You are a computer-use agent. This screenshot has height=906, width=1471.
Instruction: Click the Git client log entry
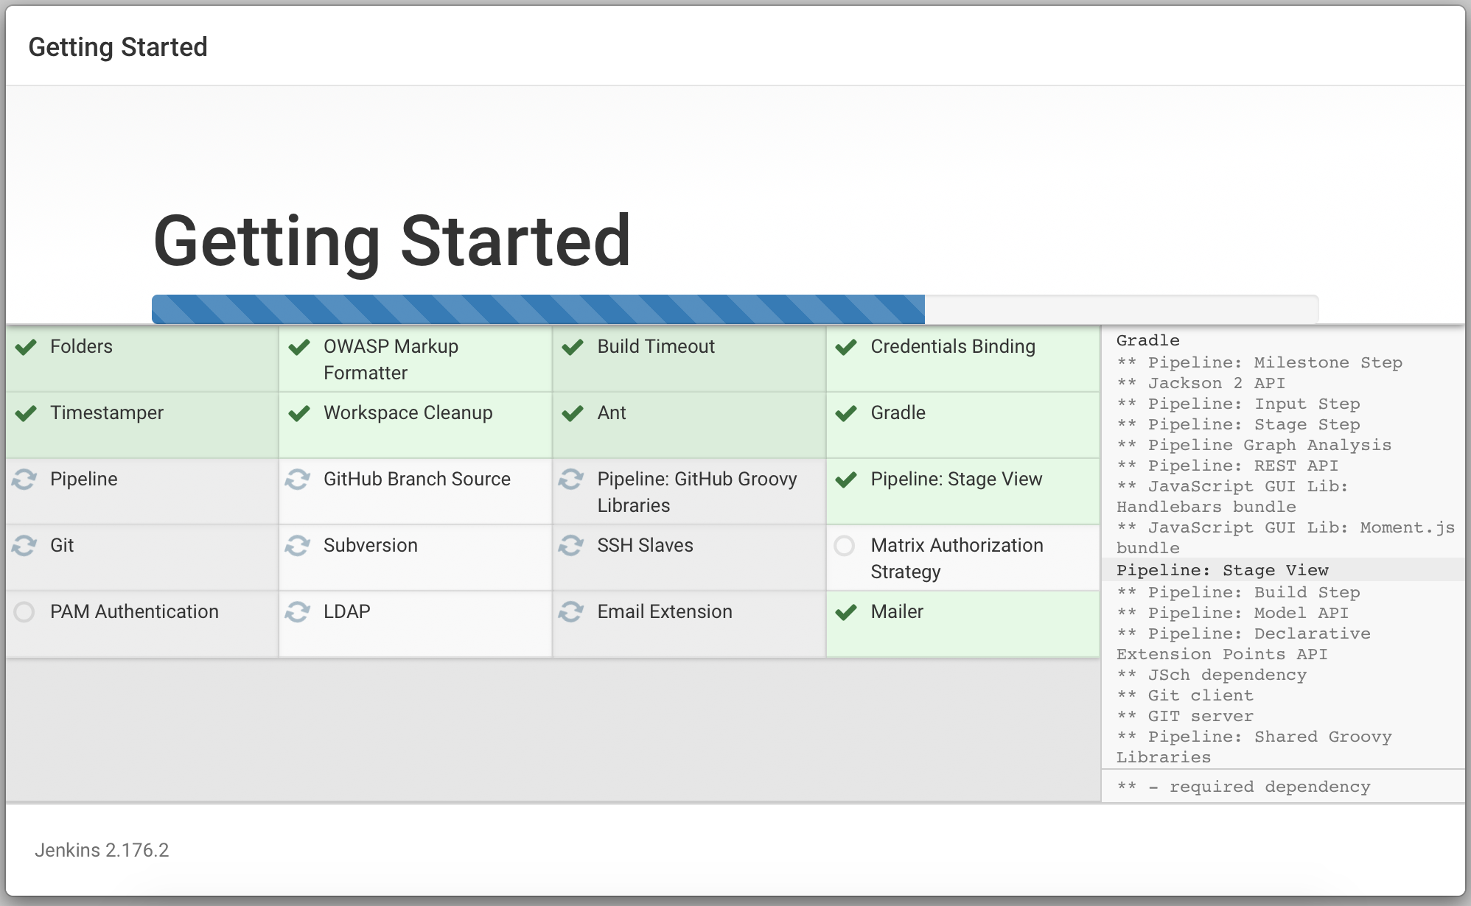(x=1185, y=695)
